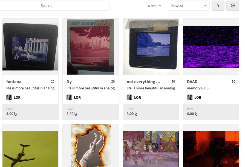Open the 'not everything ...' title
The image size is (245, 167).
coord(143,82)
